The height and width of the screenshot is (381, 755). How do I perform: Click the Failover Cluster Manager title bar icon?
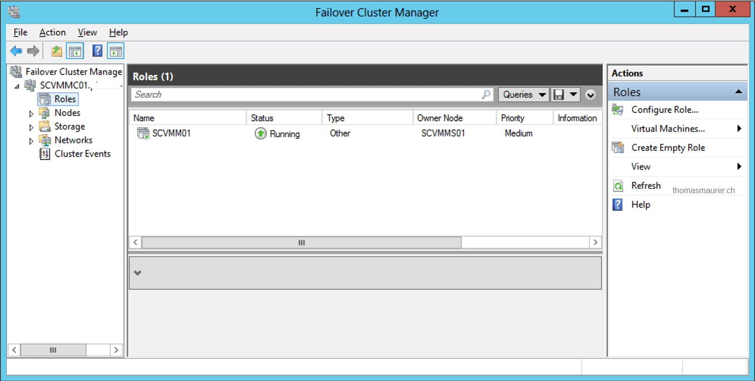[14, 11]
